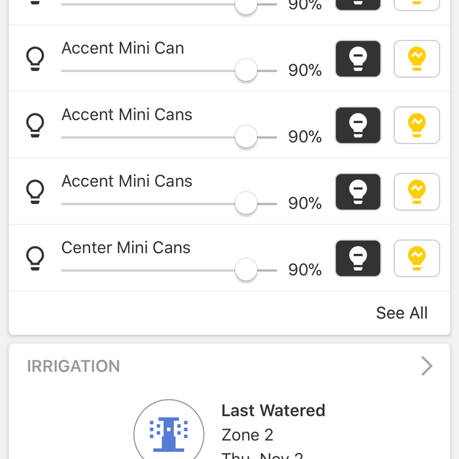Adjust the Center Mini Cans brightness slider

click(169, 270)
